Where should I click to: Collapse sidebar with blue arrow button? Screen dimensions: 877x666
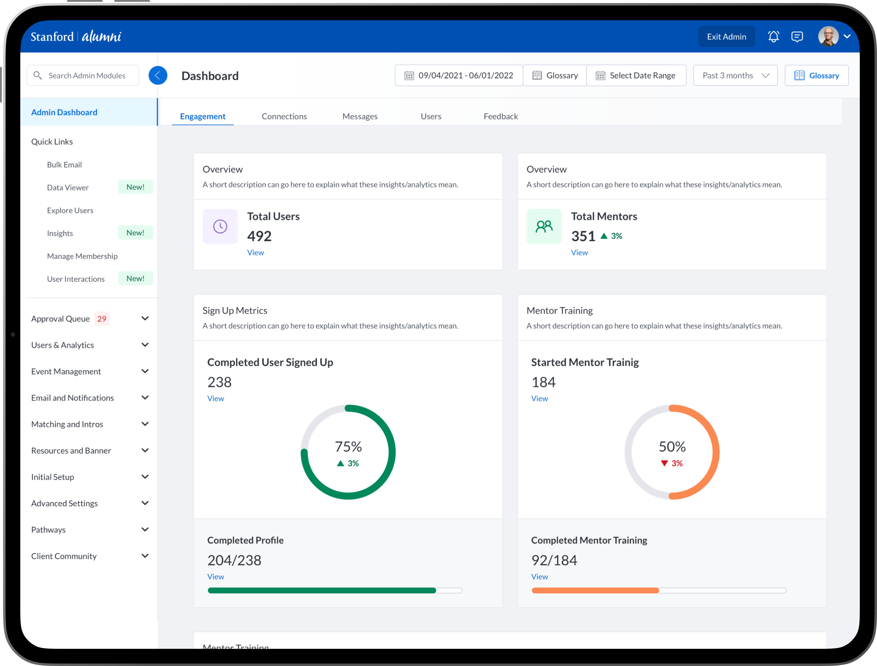[x=158, y=75]
